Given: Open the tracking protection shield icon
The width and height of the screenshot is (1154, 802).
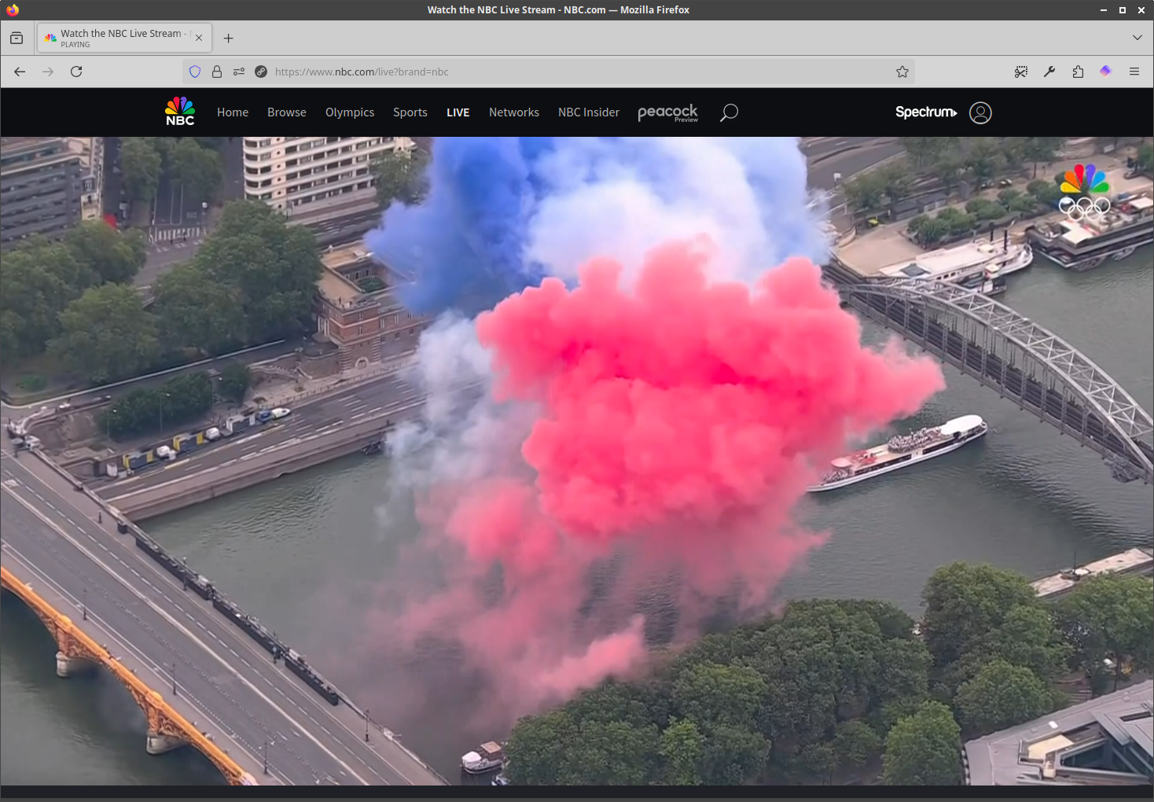Looking at the screenshot, I should [x=195, y=72].
